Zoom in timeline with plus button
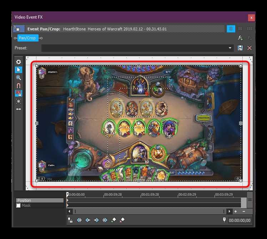The image size is (267, 239). (x=236, y=211)
